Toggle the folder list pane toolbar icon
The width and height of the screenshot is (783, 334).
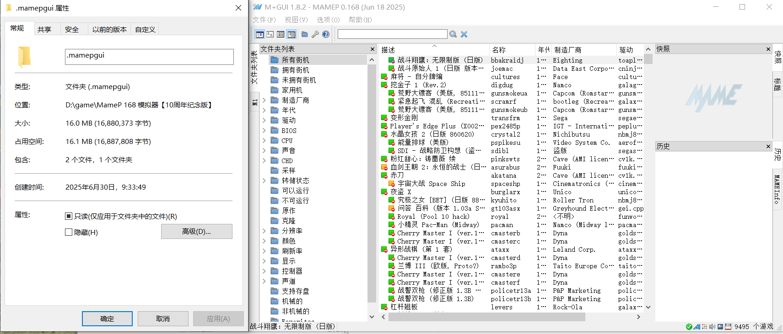click(x=259, y=34)
